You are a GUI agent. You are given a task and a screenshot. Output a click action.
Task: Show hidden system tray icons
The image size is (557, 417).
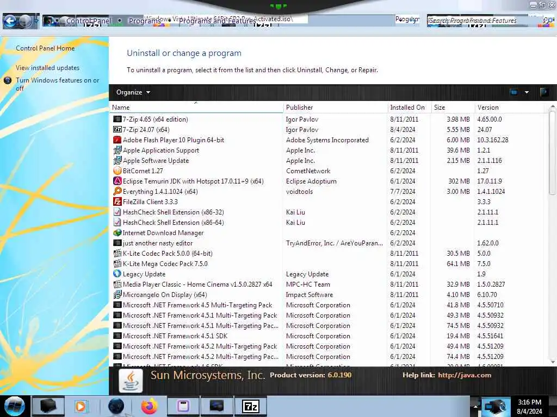pos(475,406)
